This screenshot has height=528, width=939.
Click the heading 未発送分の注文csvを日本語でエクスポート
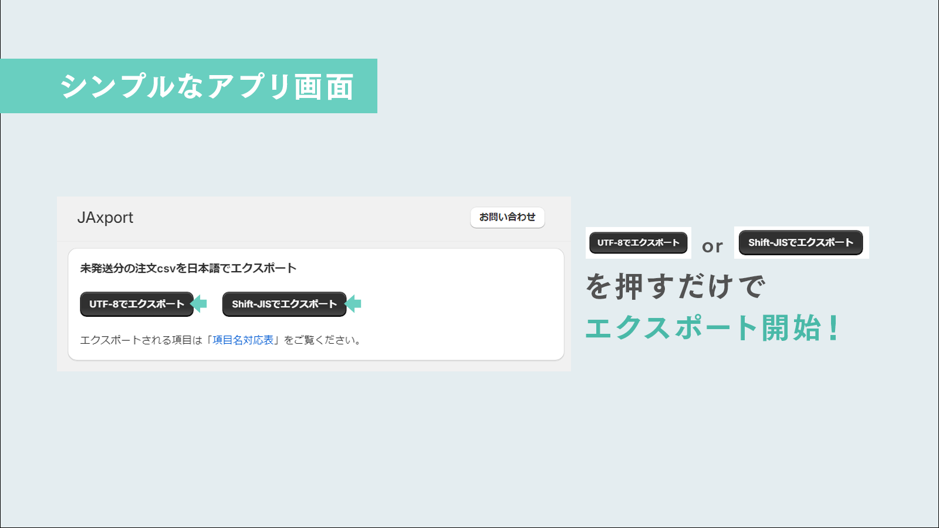pyautogui.click(x=188, y=267)
